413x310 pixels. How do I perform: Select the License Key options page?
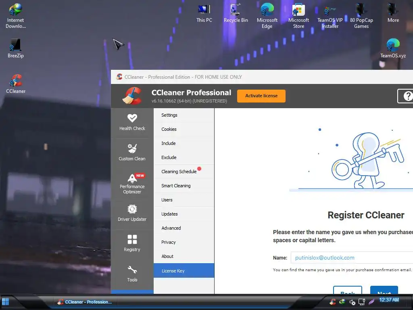[184, 271]
